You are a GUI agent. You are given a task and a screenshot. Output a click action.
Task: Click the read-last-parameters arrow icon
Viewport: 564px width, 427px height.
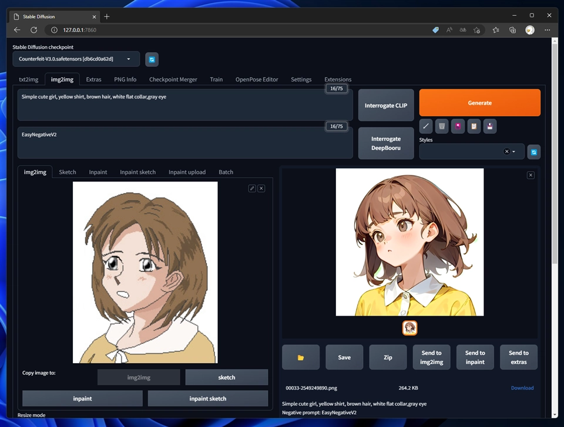(426, 126)
